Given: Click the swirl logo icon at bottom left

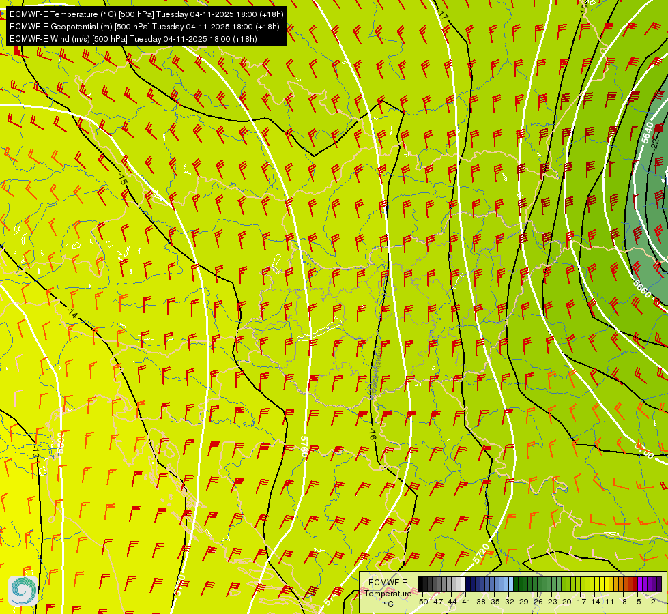Looking at the screenshot, I should click(x=23, y=591).
